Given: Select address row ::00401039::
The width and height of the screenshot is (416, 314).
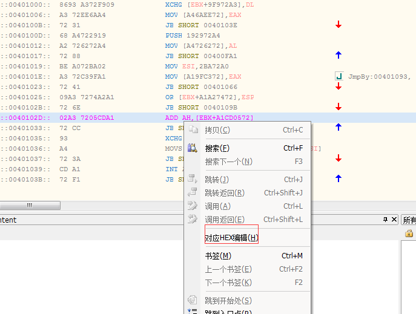Looking at the screenshot, I should [25, 169].
